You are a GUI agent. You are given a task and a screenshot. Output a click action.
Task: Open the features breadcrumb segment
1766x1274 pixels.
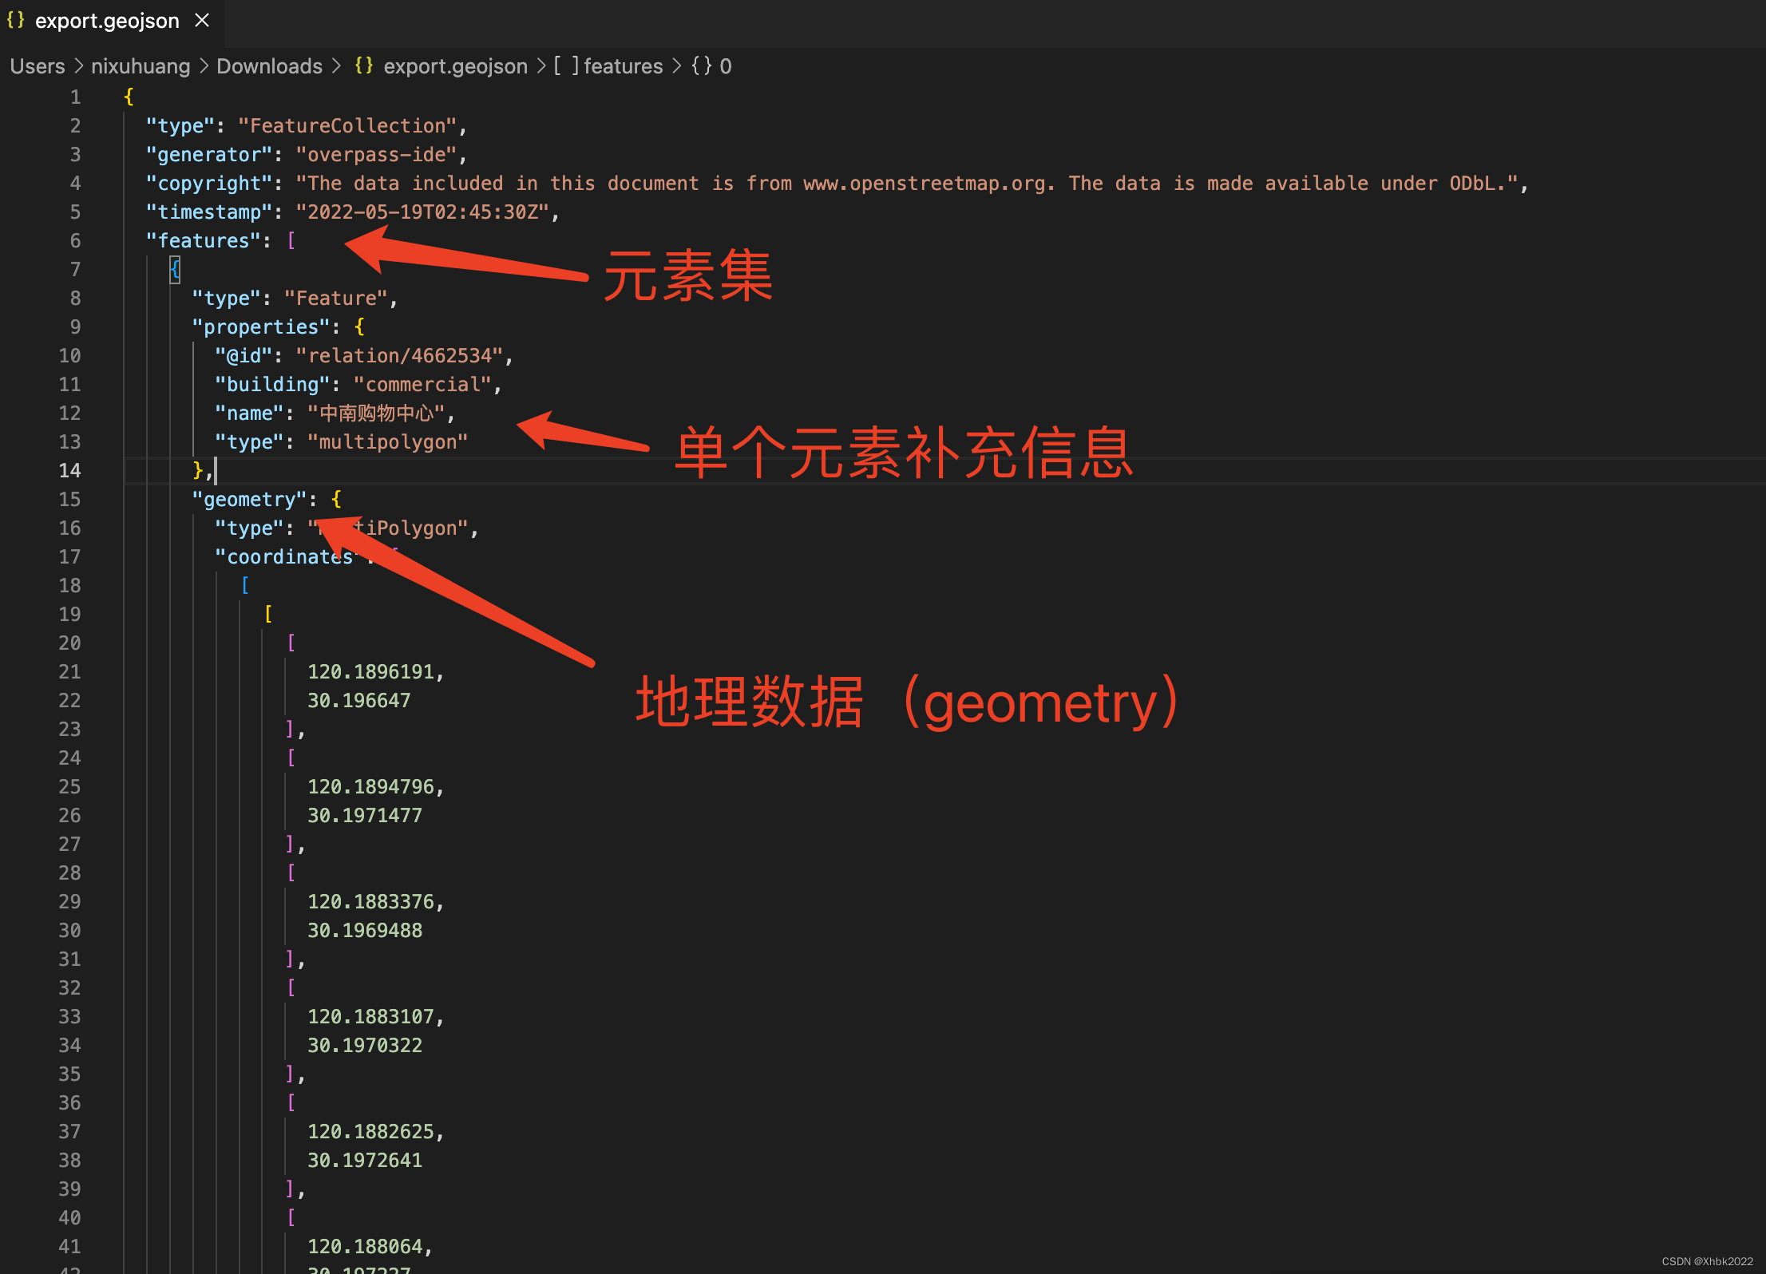click(623, 66)
